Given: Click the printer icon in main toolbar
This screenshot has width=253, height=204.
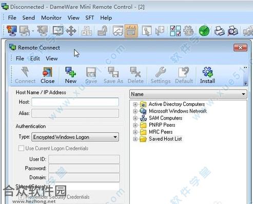Looking at the screenshot, I should click(220, 31).
